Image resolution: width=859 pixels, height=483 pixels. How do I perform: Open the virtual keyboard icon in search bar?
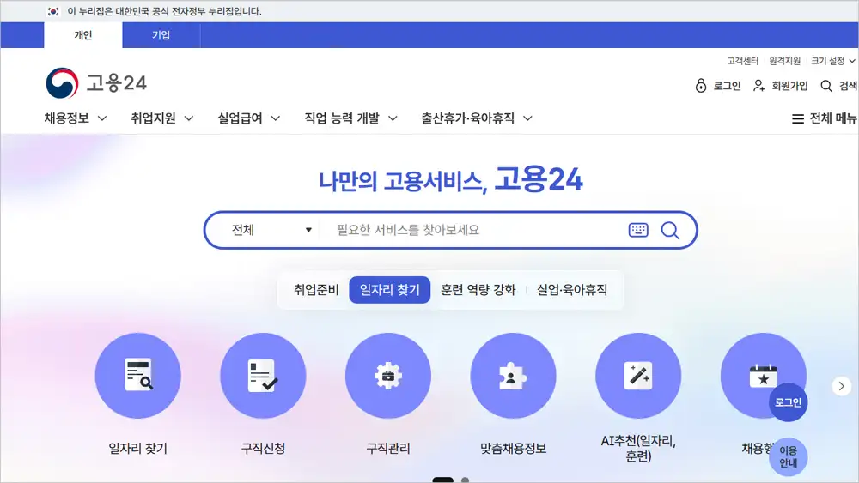point(638,230)
